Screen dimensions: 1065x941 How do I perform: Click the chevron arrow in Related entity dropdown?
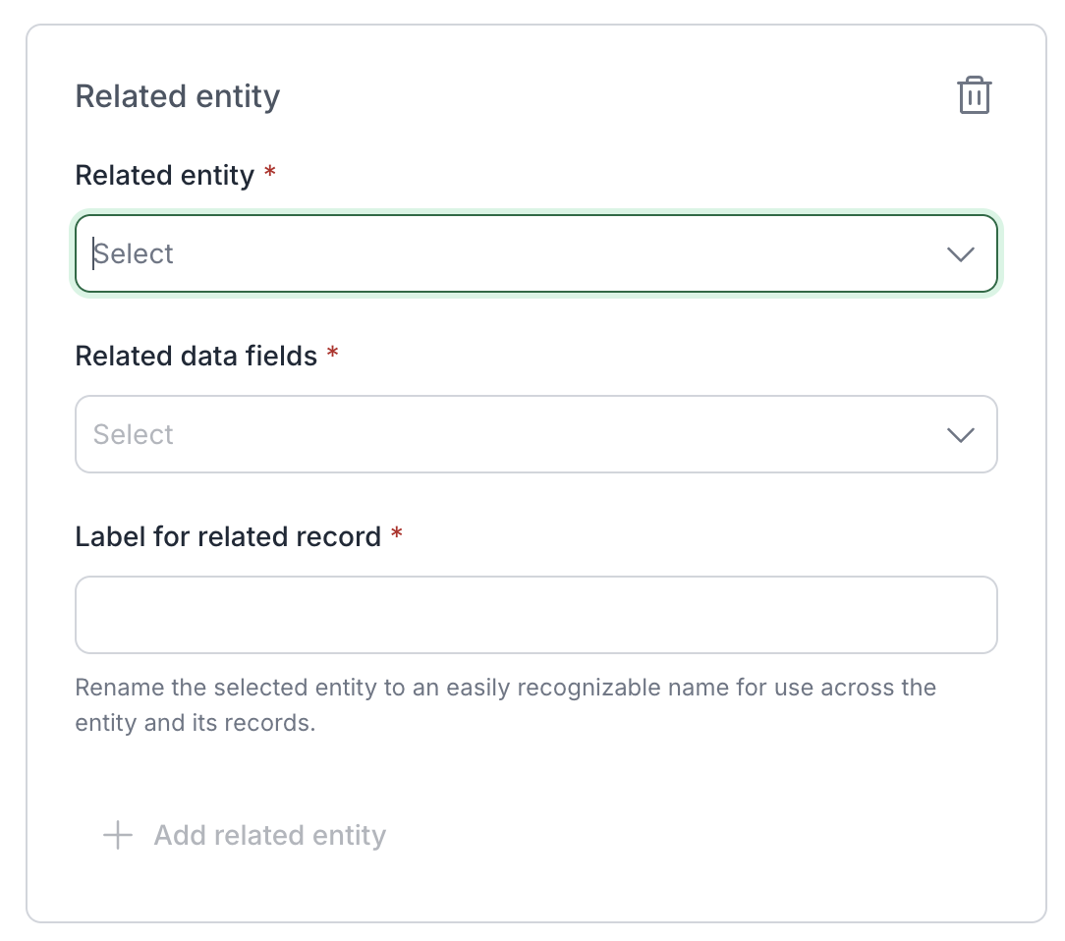click(960, 253)
